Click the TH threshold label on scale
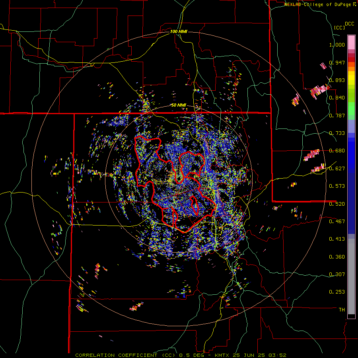This screenshot has height=358, width=358. tap(342, 310)
